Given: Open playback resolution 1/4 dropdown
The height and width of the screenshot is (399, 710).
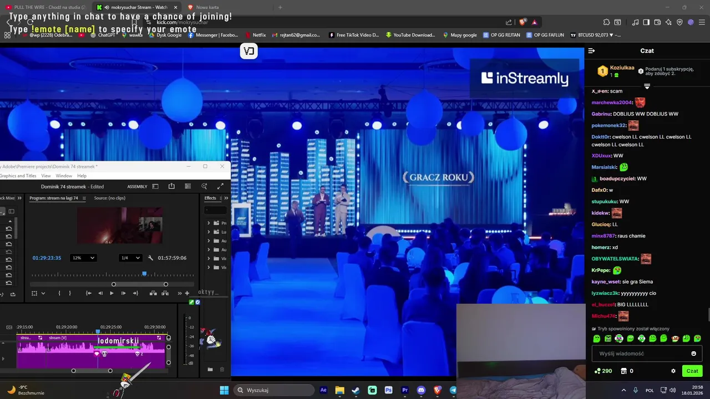Looking at the screenshot, I should click(130, 258).
